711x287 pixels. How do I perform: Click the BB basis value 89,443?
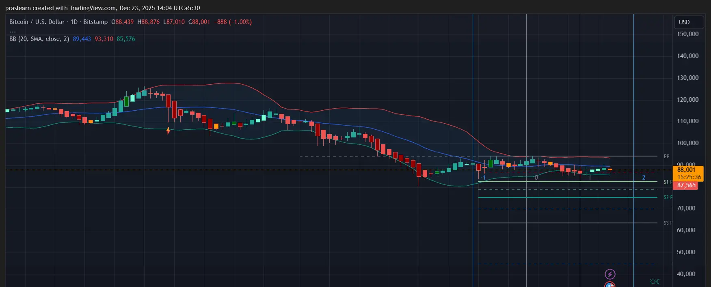82,39
